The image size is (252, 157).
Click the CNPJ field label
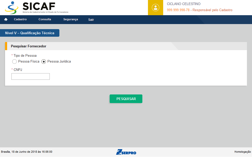point(18,70)
